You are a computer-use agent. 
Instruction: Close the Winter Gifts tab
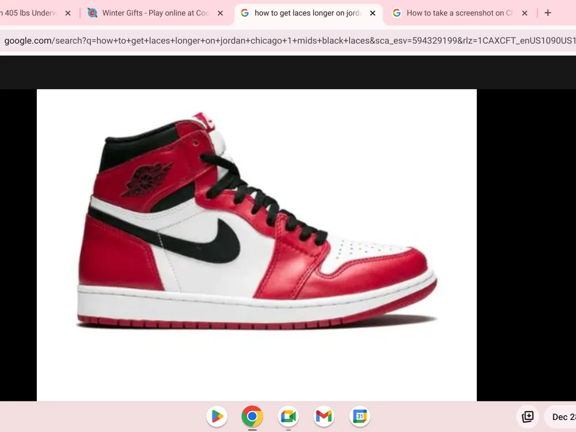coord(220,13)
